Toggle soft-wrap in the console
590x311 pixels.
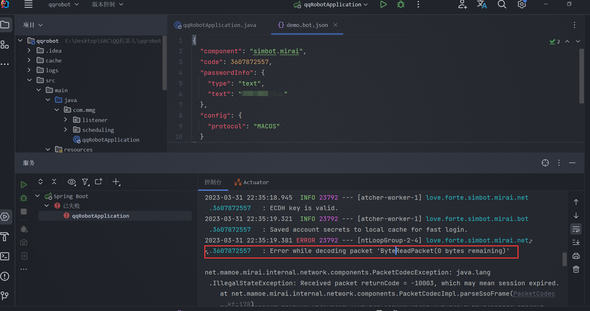[x=576, y=230]
